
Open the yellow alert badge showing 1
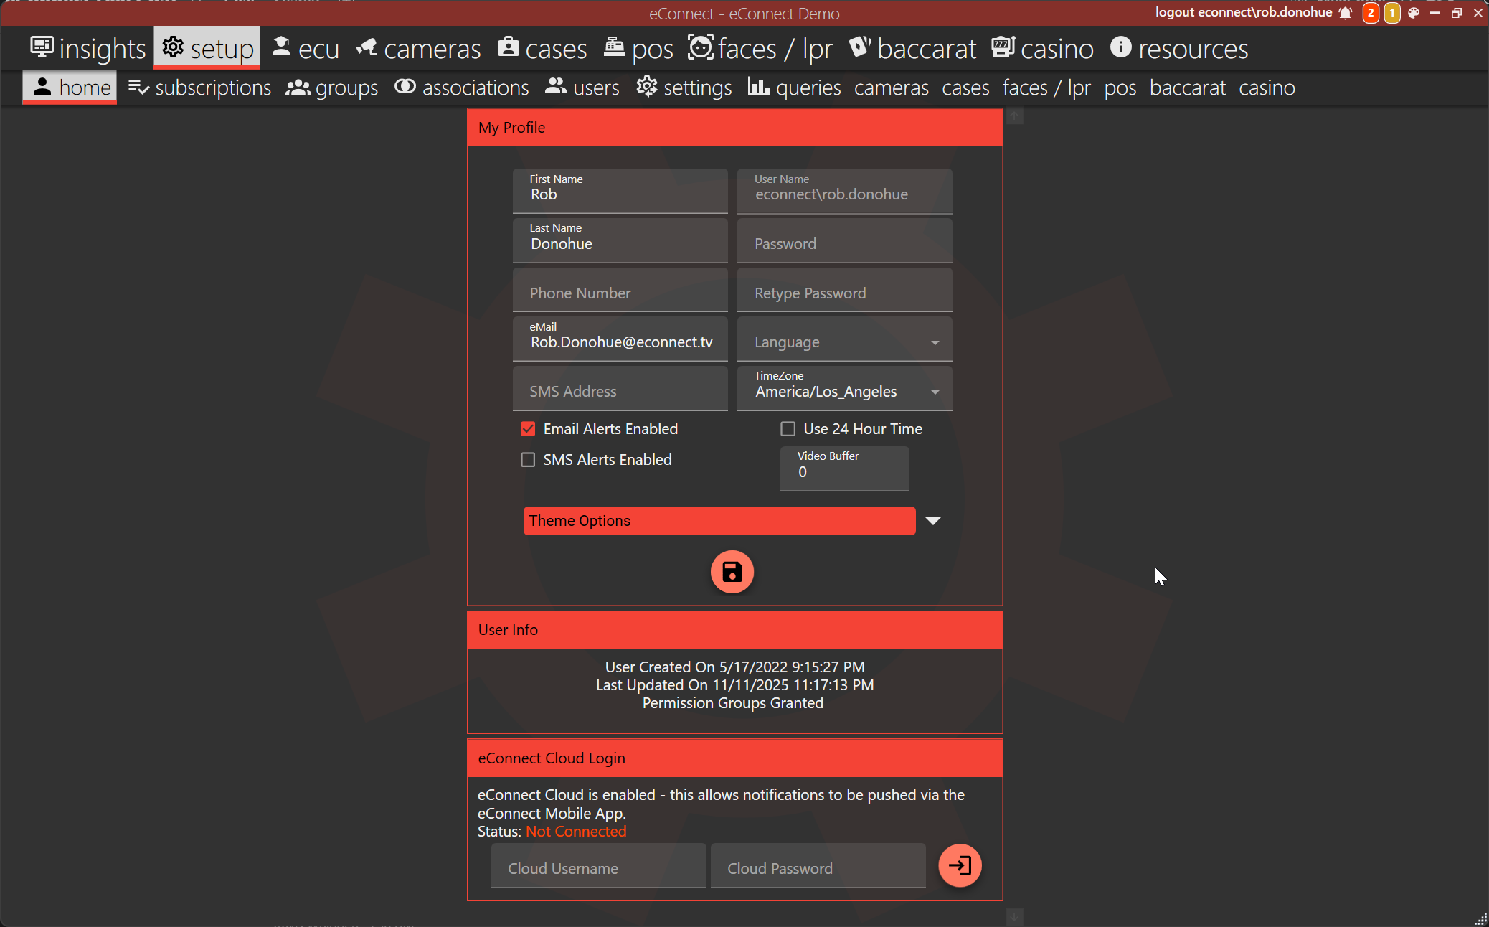[1391, 13]
